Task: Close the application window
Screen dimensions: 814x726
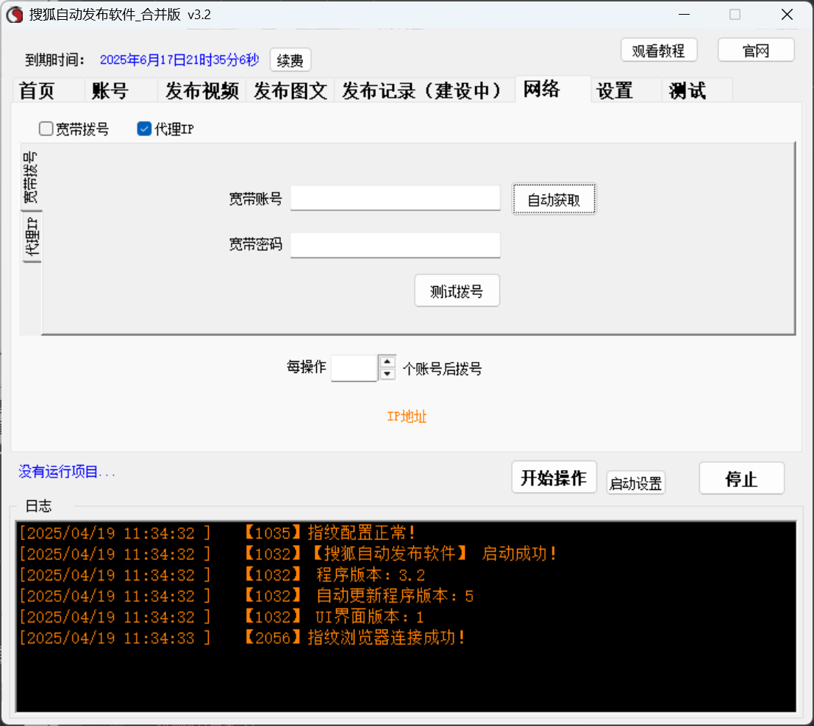Action: coord(787,15)
